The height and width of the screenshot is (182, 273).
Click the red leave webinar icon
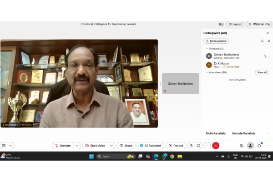point(216,146)
